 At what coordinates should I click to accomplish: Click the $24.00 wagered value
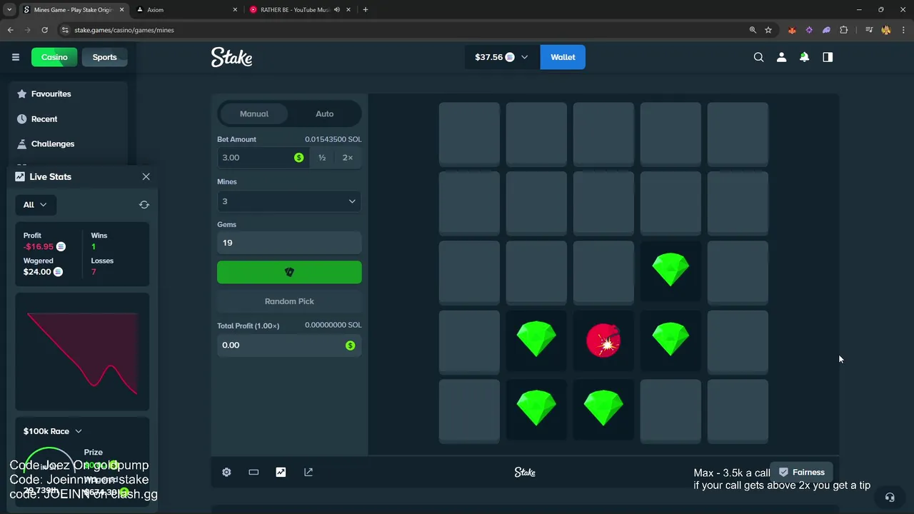click(x=37, y=272)
